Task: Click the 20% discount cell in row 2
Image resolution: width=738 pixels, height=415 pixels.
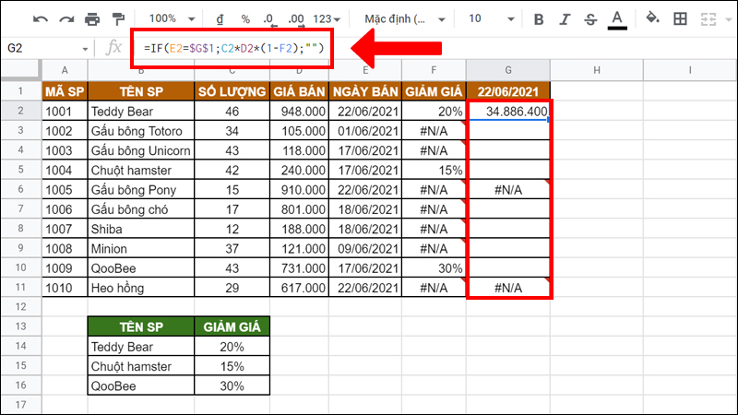Action: (x=434, y=111)
